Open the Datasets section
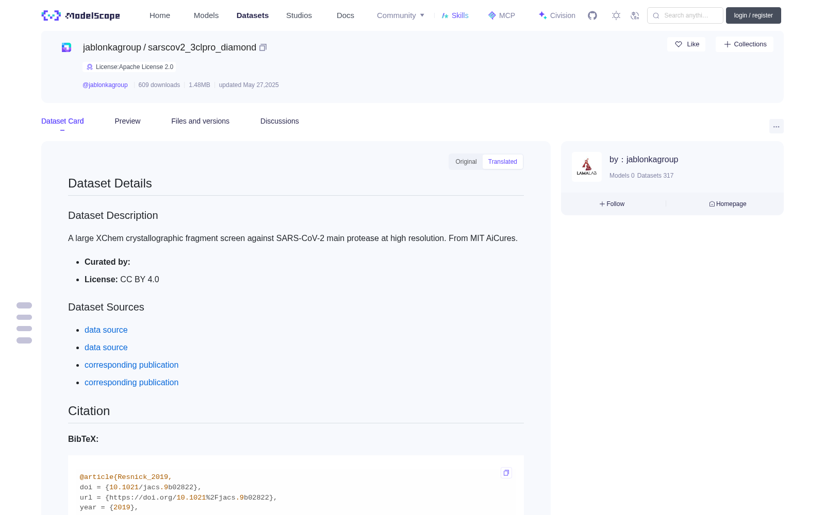This screenshot has height=515, width=825. (253, 15)
